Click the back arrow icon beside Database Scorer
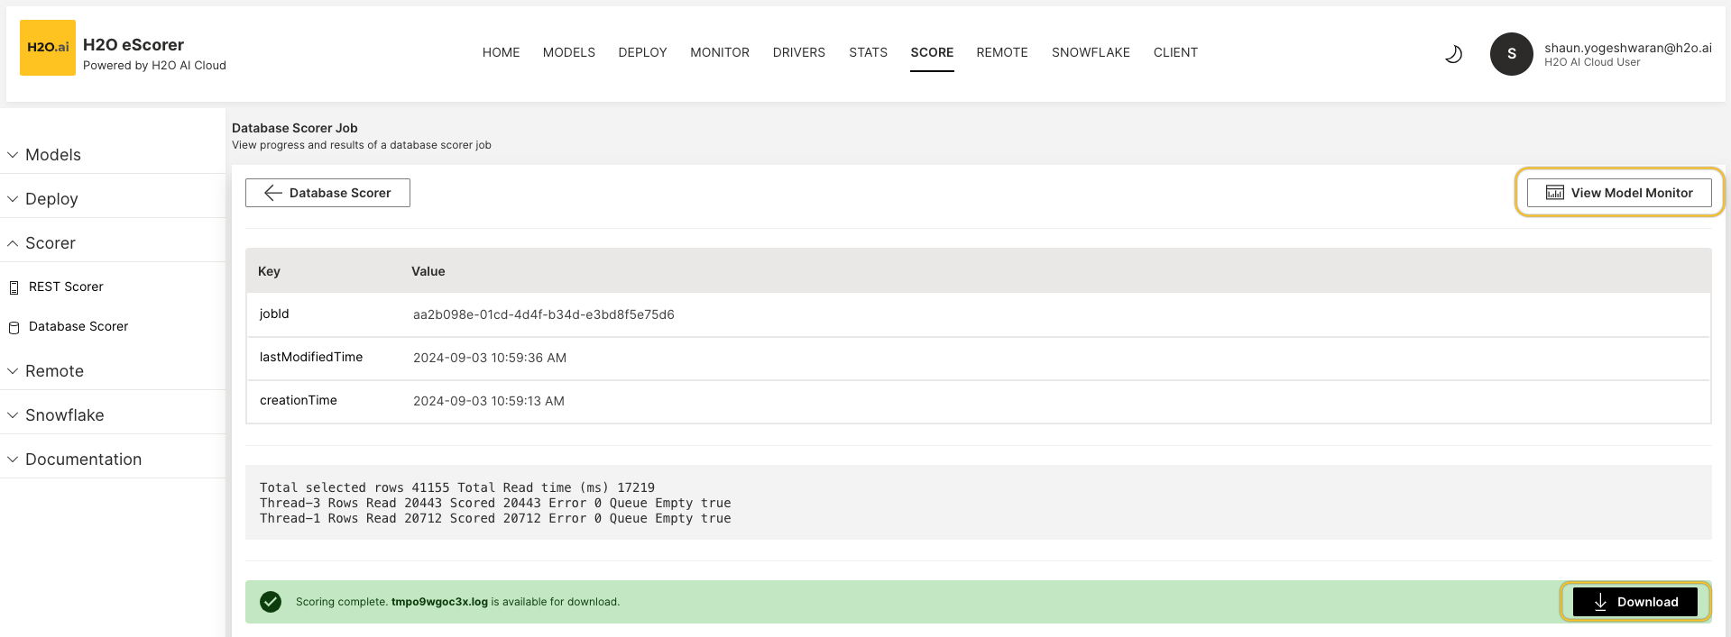The image size is (1731, 637). pos(272,193)
